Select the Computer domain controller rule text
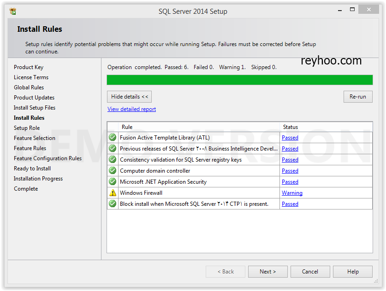The width and height of the screenshot is (386, 291). [x=155, y=171]
